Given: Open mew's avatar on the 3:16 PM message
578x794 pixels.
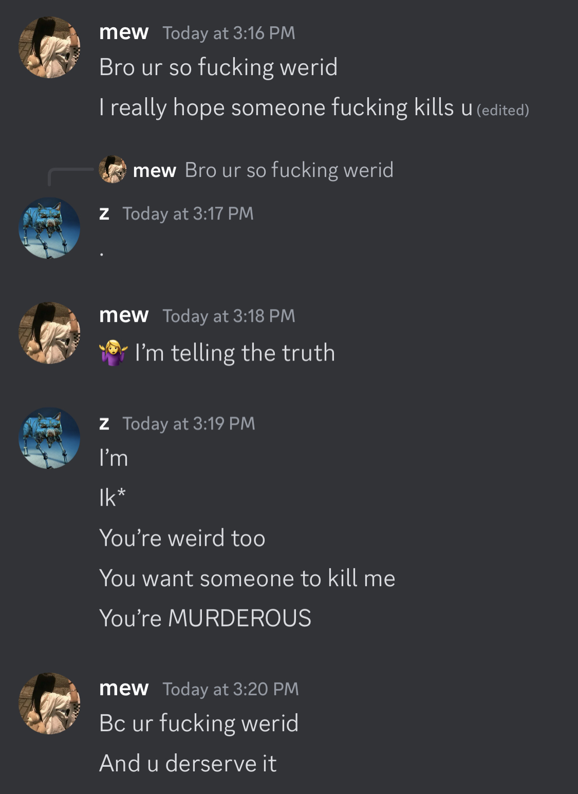Looking at the screenshot, I should [49, 47].
